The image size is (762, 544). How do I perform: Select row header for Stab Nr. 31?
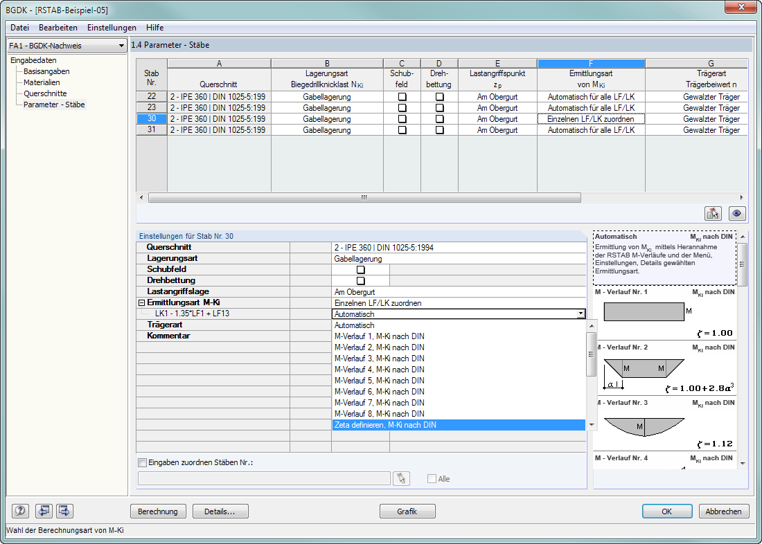tap(152, 130)
